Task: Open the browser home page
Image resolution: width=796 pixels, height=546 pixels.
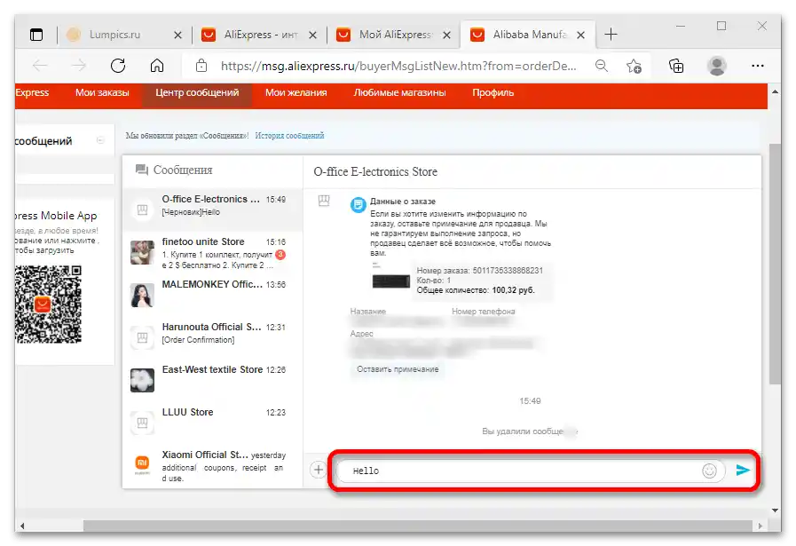Action: tap(157, 66)
